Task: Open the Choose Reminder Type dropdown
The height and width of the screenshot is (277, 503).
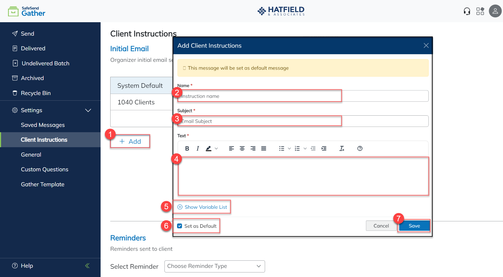Action: coord(214,266)
